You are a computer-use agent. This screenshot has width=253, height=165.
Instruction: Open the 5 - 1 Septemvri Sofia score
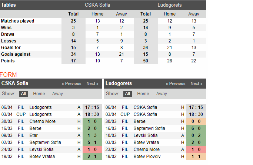(x=92, y=142)
